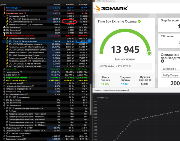Select the Использование памяти ГП row
Screen dimensions: 180x141
point(46,94)
